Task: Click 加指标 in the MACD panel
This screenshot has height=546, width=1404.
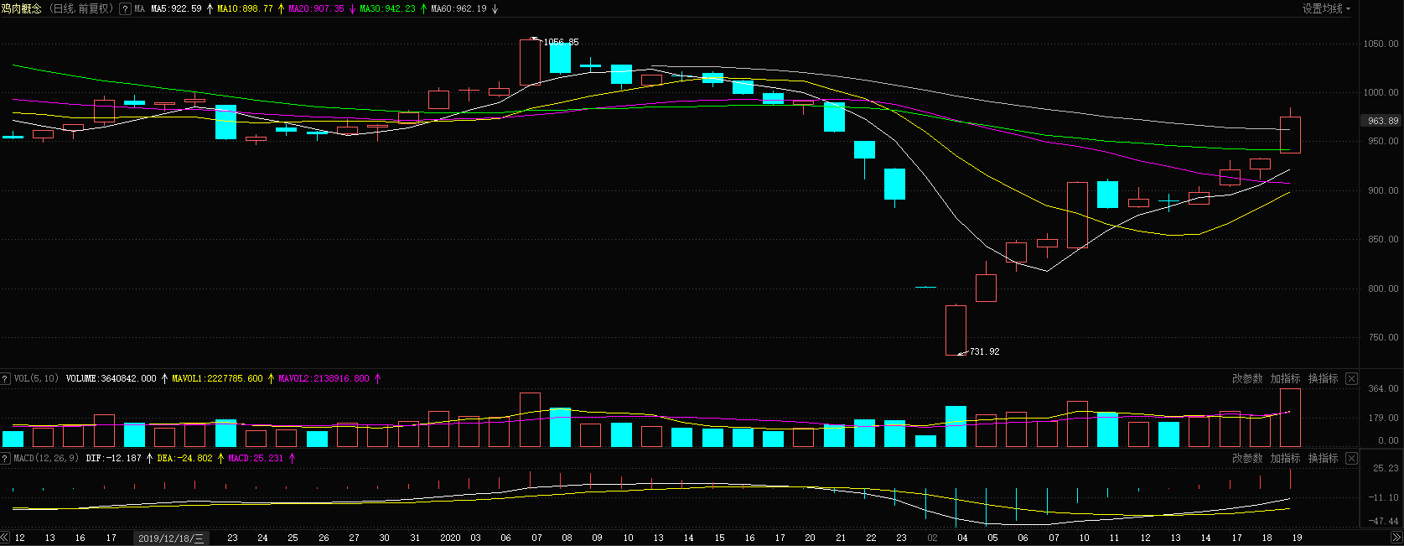Action: tap(1285, 459)
